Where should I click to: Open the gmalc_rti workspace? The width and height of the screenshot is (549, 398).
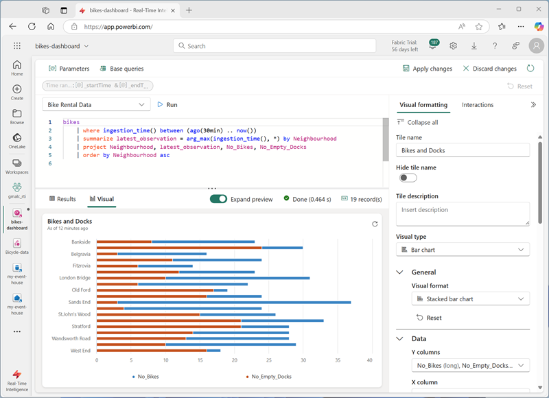16,191
